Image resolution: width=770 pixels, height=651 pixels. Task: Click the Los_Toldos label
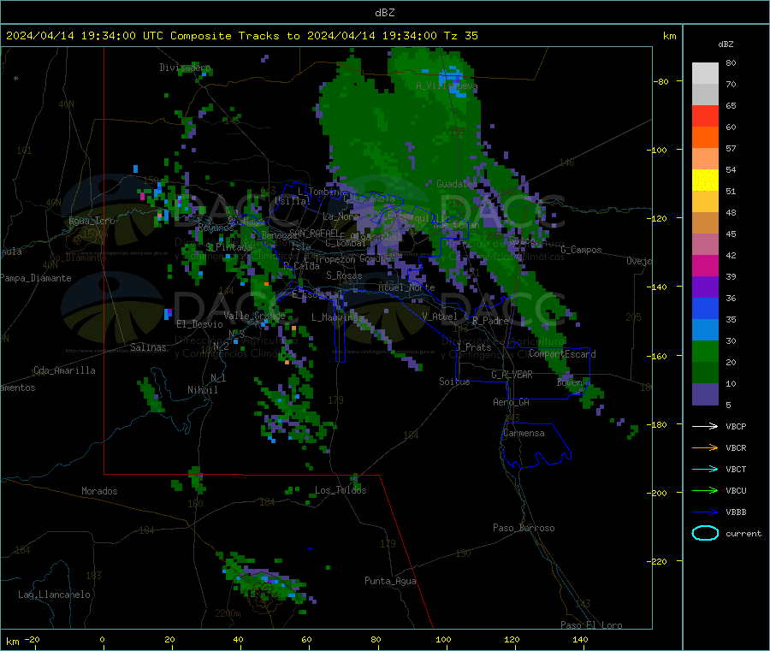(341, 490)
